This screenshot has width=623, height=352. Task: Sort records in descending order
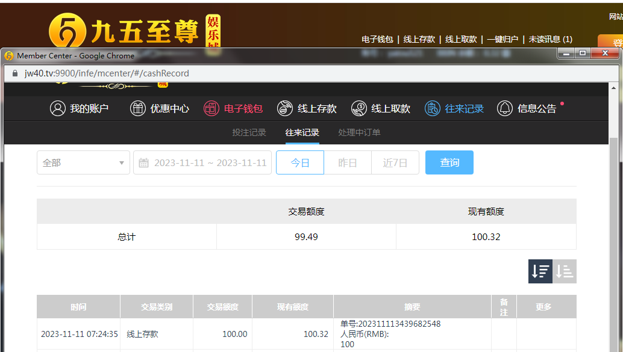540,271
